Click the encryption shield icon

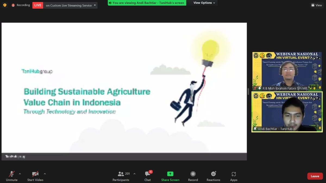pyautogui.click(x=5, y=5)
